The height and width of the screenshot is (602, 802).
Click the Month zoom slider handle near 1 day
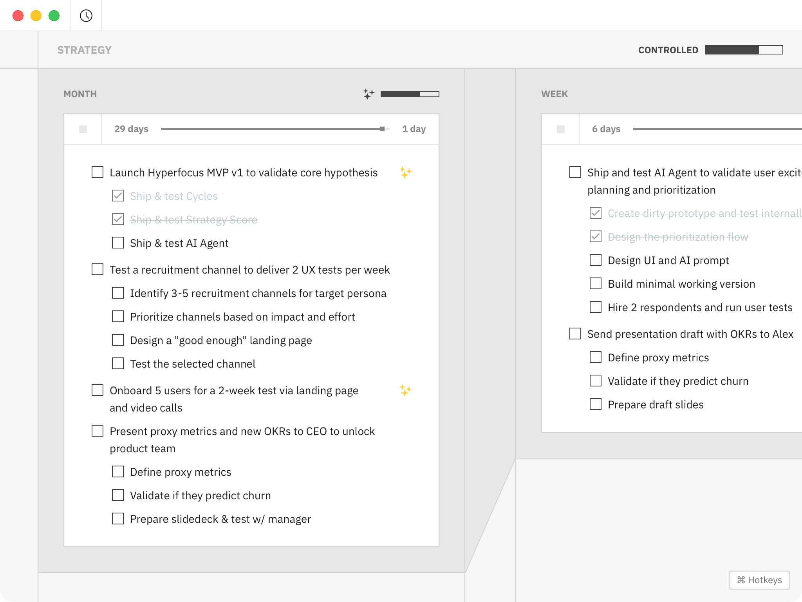point(382,128)
